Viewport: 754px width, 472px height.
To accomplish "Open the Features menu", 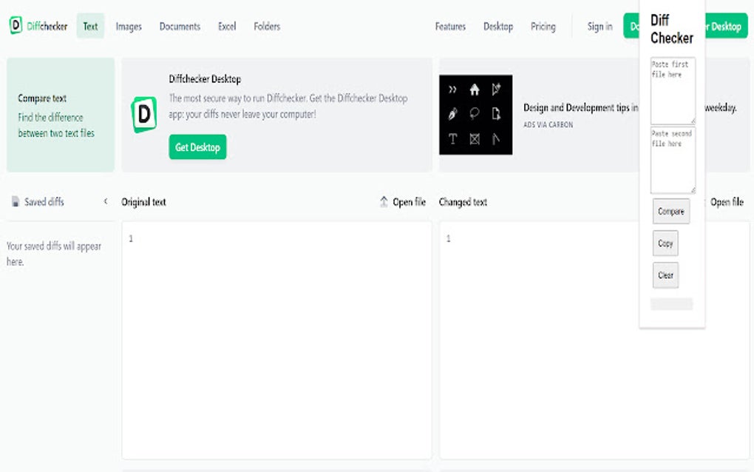I will (450, 26).
